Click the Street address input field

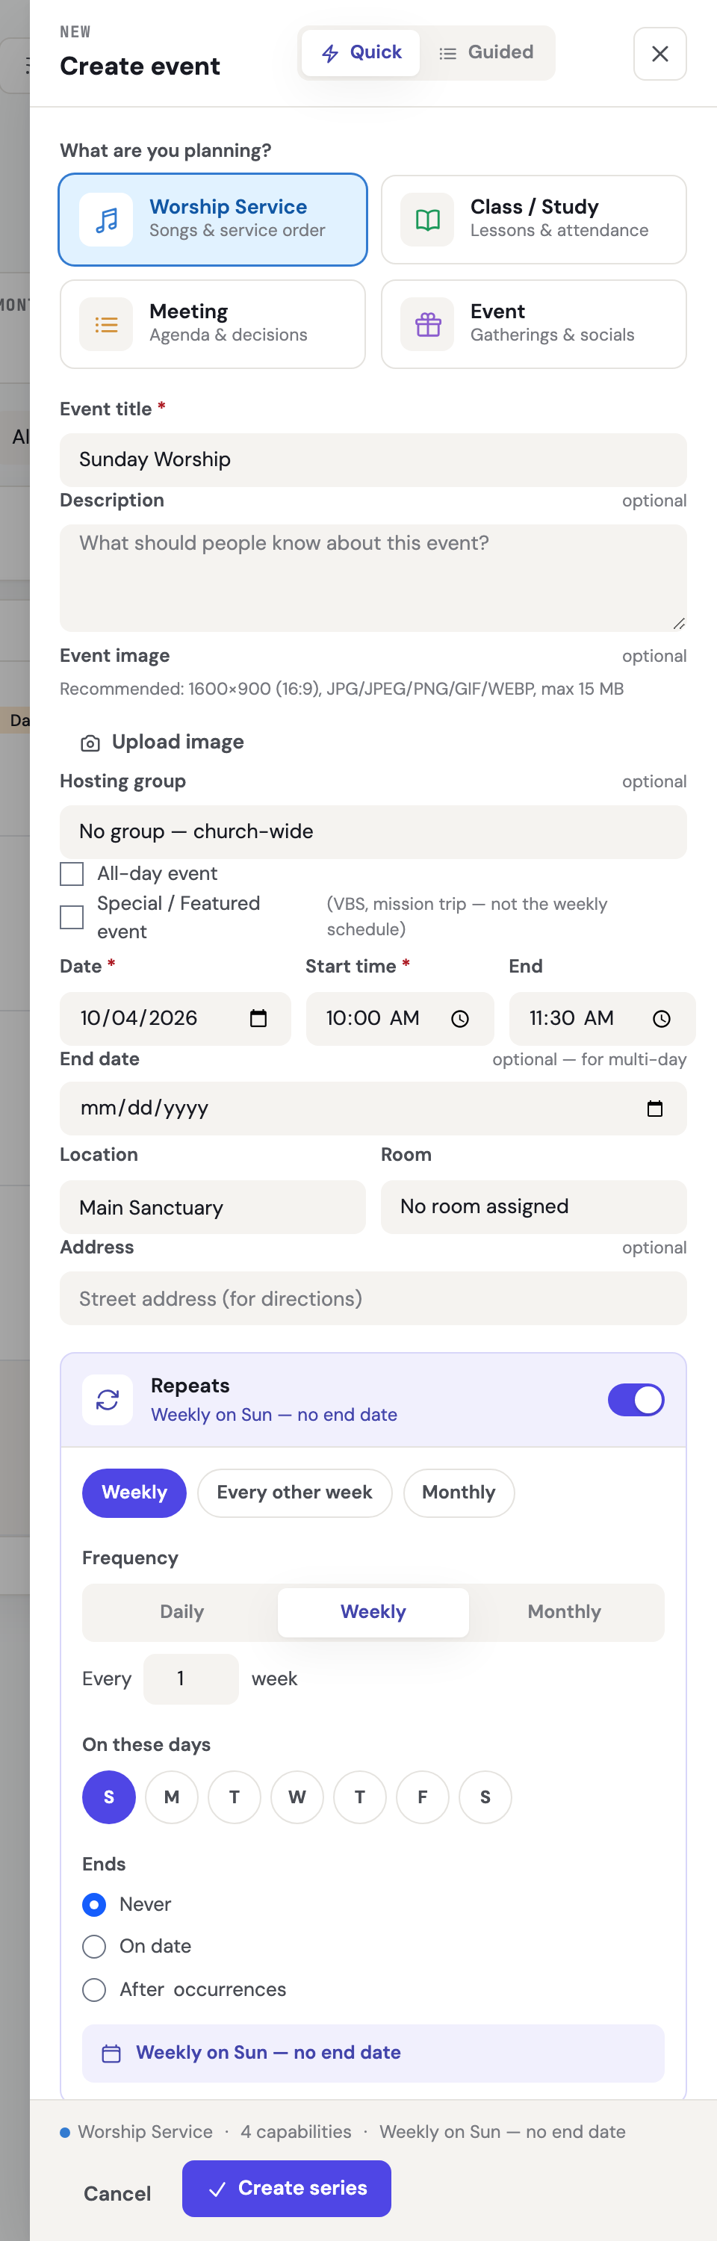tap(373, 1298)
